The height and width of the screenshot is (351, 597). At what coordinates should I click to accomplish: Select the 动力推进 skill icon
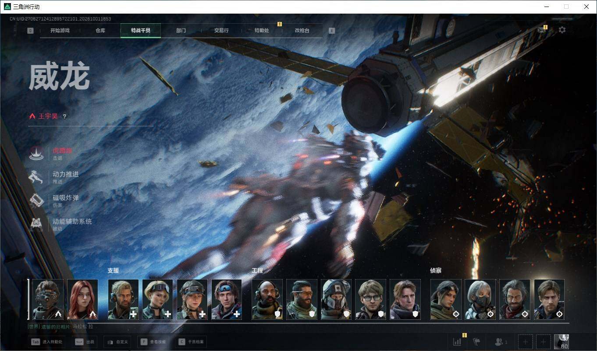pos(36,177)
